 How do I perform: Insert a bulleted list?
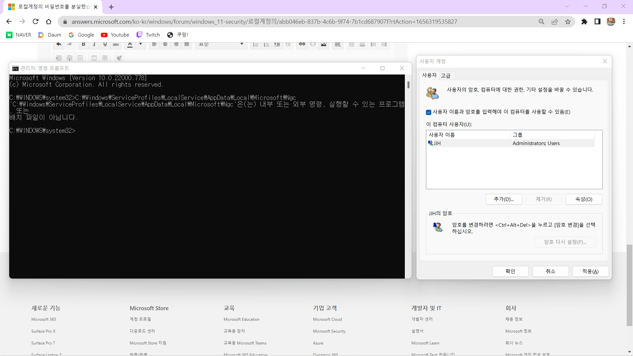point(266,44)
